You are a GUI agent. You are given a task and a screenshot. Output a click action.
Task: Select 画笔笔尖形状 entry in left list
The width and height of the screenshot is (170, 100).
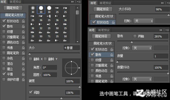pos(13,15)
